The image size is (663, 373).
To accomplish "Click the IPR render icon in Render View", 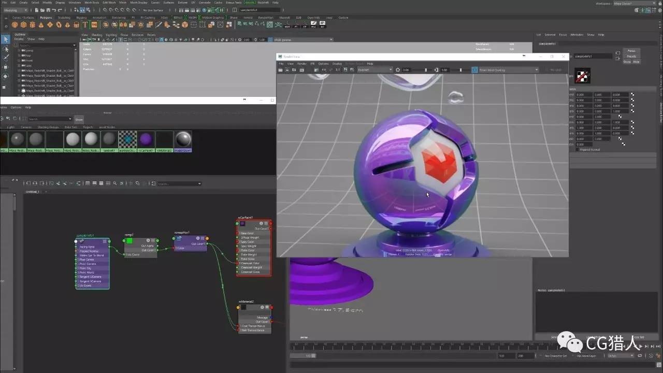I will [x=302, y=69].
